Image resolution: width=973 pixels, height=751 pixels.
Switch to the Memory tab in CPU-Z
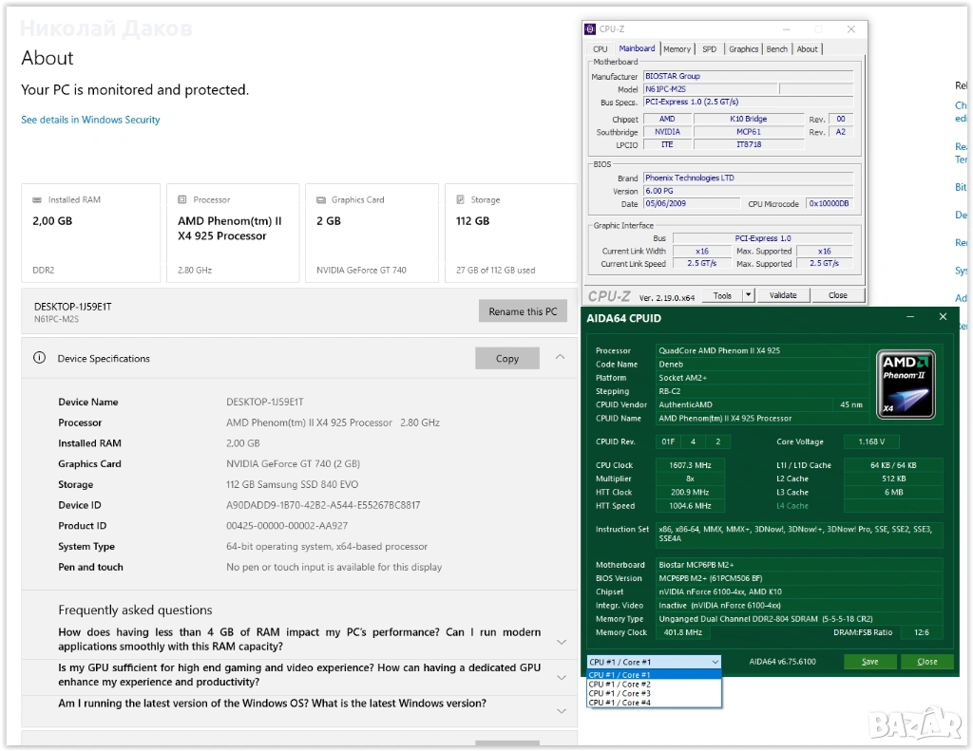677,49
